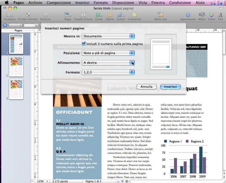Image resolution: width=226 pixels, height=183 pixels.
Task: Click the 2.173 parole word count
Action: point(60,181)
